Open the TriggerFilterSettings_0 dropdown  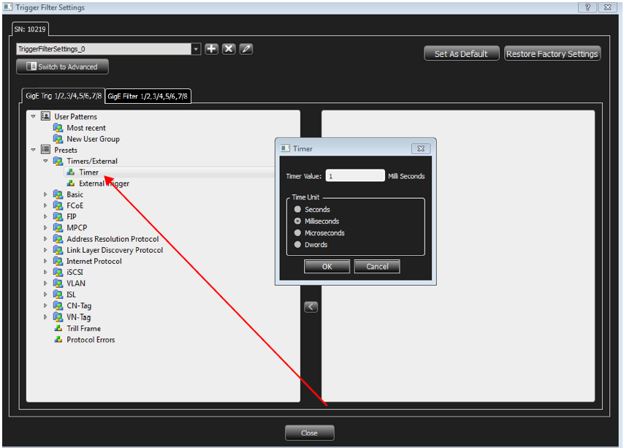(196, 49)
